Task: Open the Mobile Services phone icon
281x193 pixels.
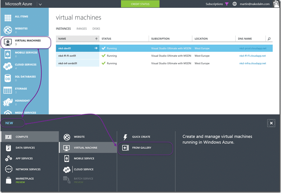Action: [x=8, y=54]
